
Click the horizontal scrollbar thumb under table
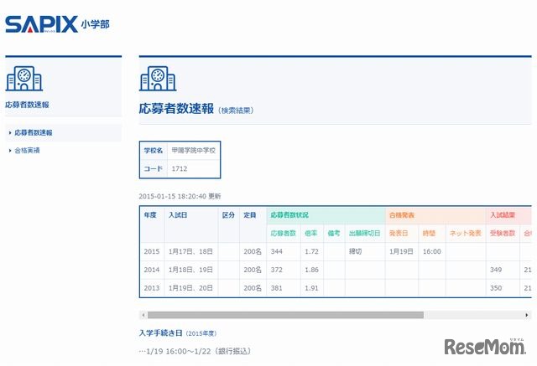tap(285, 315)
